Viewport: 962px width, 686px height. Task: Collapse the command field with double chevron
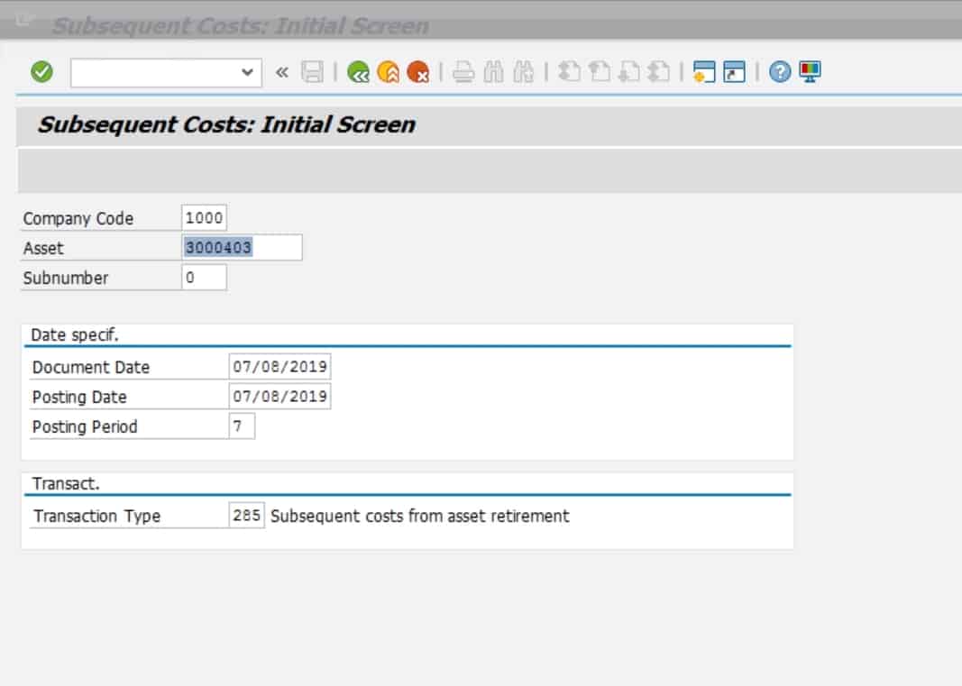click(x=282, y=72)
